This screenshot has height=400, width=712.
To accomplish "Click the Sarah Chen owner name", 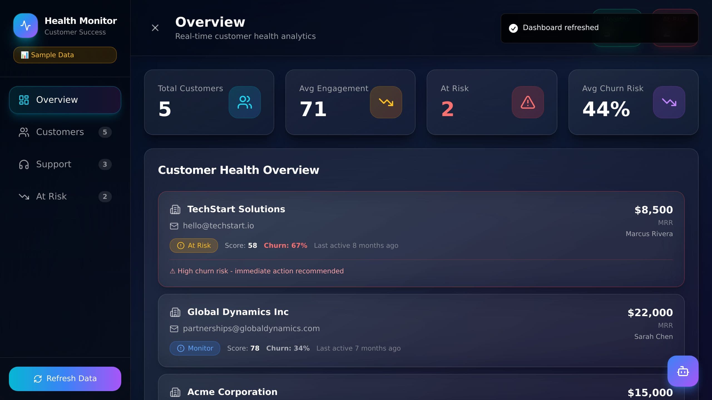I will 654,337.
